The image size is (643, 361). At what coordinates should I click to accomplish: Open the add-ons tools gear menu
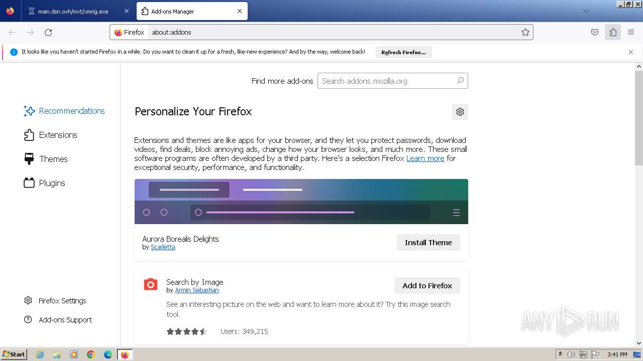tap(460, 112)
